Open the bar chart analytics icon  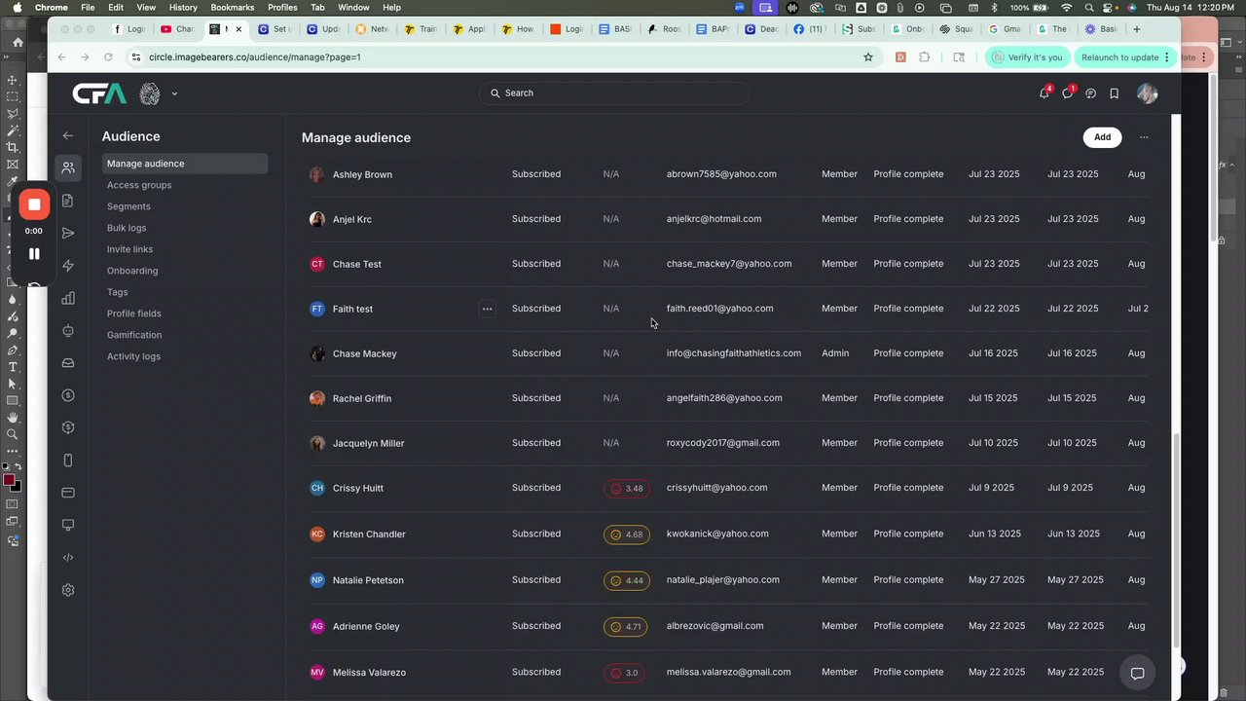(68, 298)
